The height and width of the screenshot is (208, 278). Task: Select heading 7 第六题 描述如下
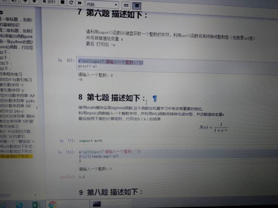click(x=112, y=13)
